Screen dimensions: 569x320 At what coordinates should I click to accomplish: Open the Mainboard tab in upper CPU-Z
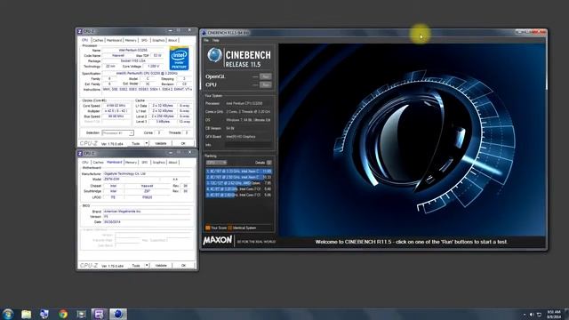click(x=114, y=40)
